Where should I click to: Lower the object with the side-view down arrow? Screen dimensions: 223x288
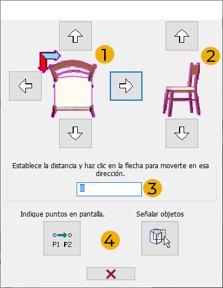point(182,133)
